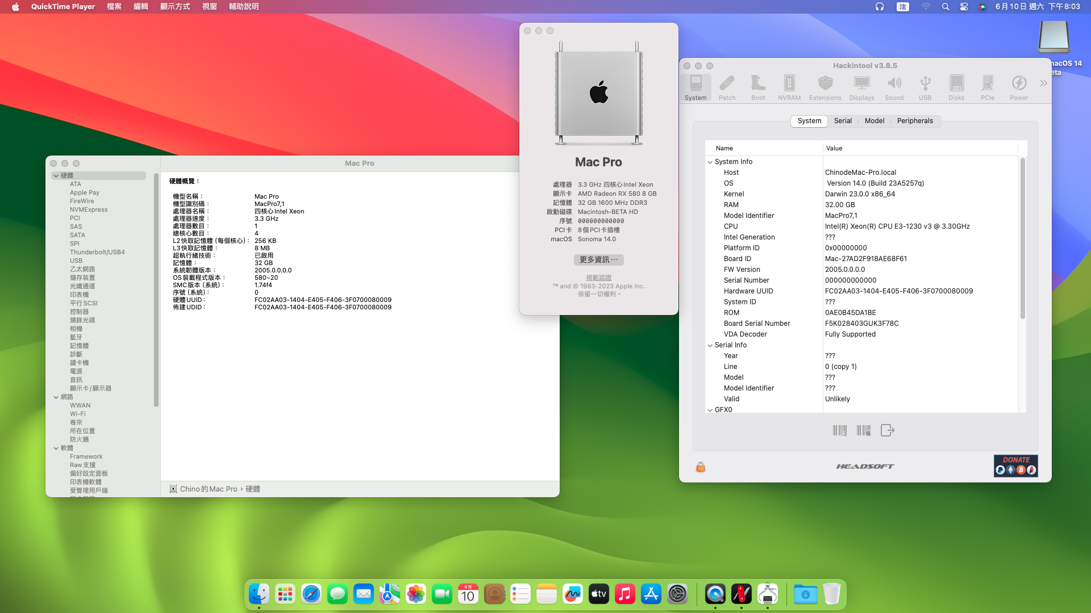Open the 檔案 menu in menu bar
Viewport: 1091px width, 613px height.
[x=114, y=7]
